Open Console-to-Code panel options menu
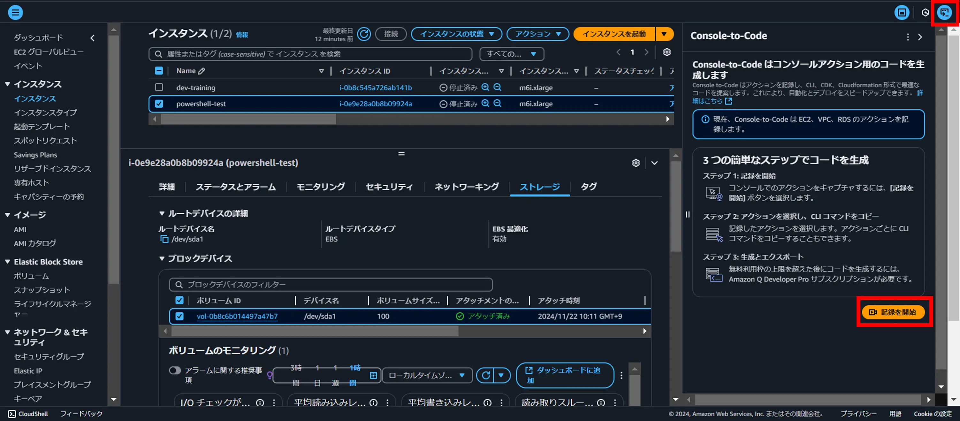Viewport: 960px width, 421px height. click(908, 37)
